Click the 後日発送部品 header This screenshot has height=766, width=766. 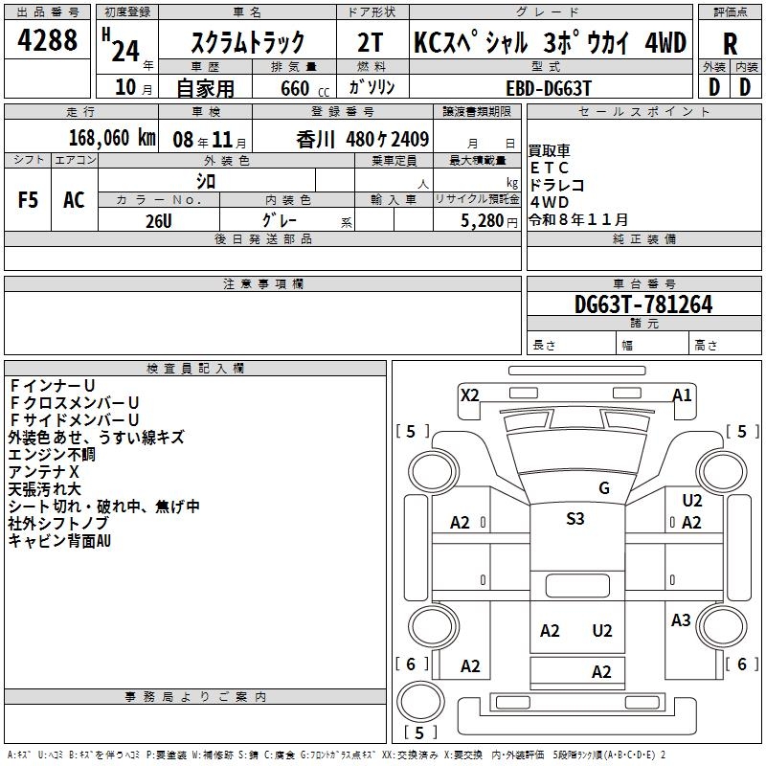pyautogui.click(x=262, y=238)
